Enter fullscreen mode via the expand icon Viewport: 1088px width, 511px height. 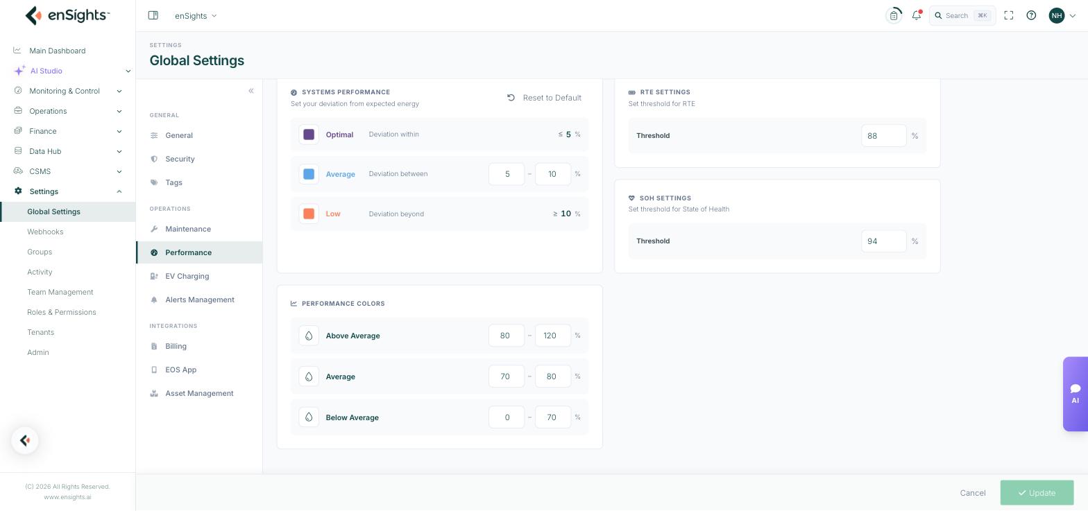pyautogui.click(x=1009, y=15)
